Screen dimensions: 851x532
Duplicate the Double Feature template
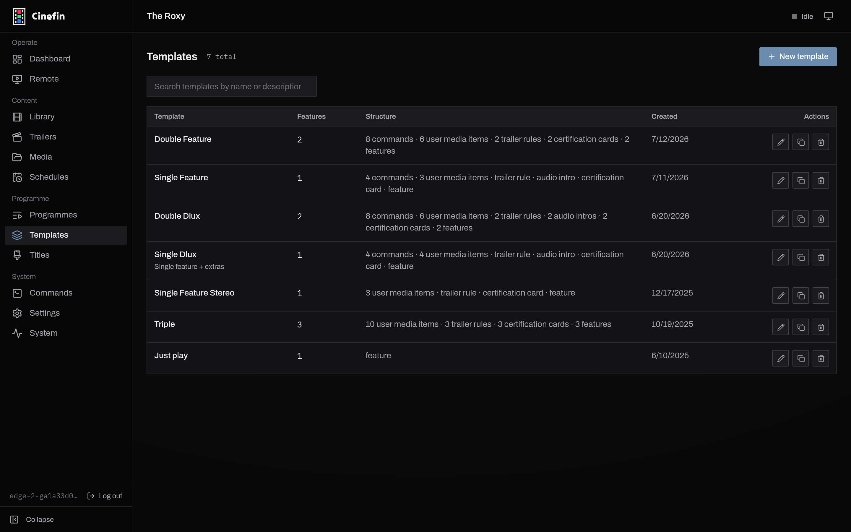pos(801,142)
